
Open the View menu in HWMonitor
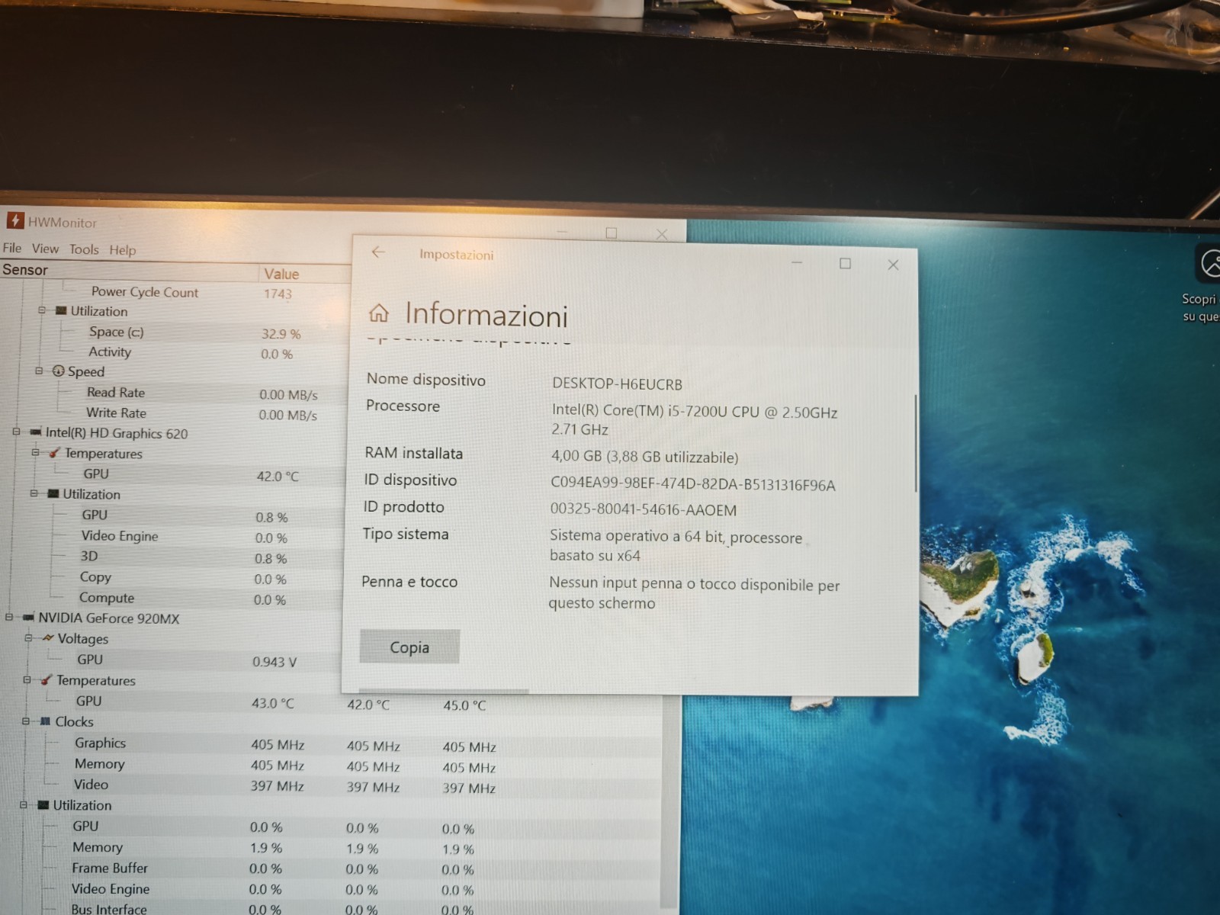click(x=45, y=249)
